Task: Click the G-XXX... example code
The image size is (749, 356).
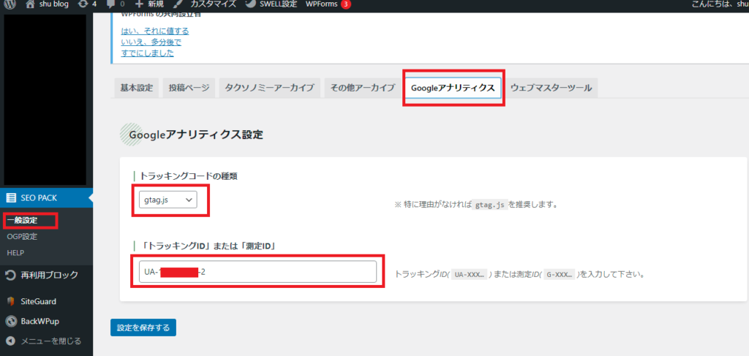Action: tap(559, 275)
